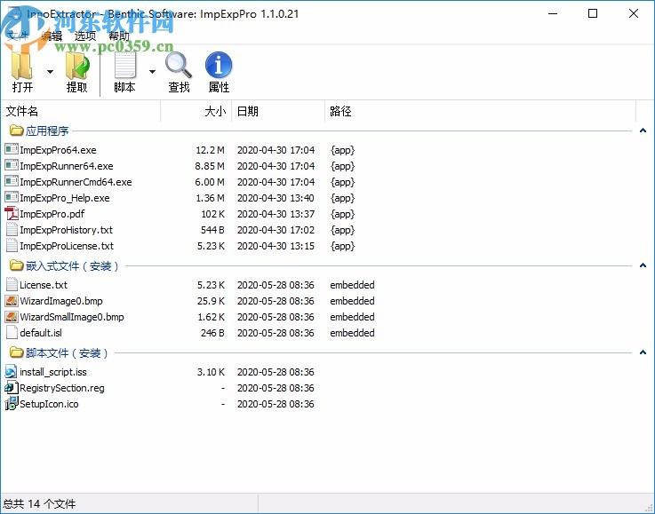Collapse the 嵌入式文件（安装）group arrow
The width and height of the screenshot is (655, 514).
coord(643,265)
